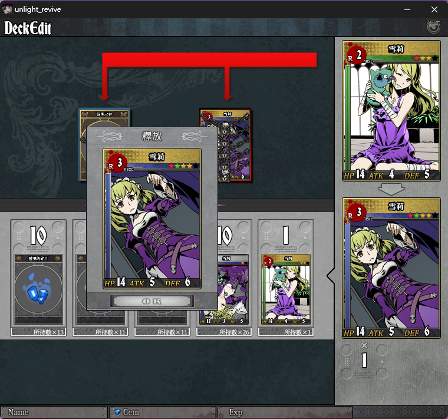448x419 pixels.
Task: Click the OK button in the release dialog
Action: 151,301
